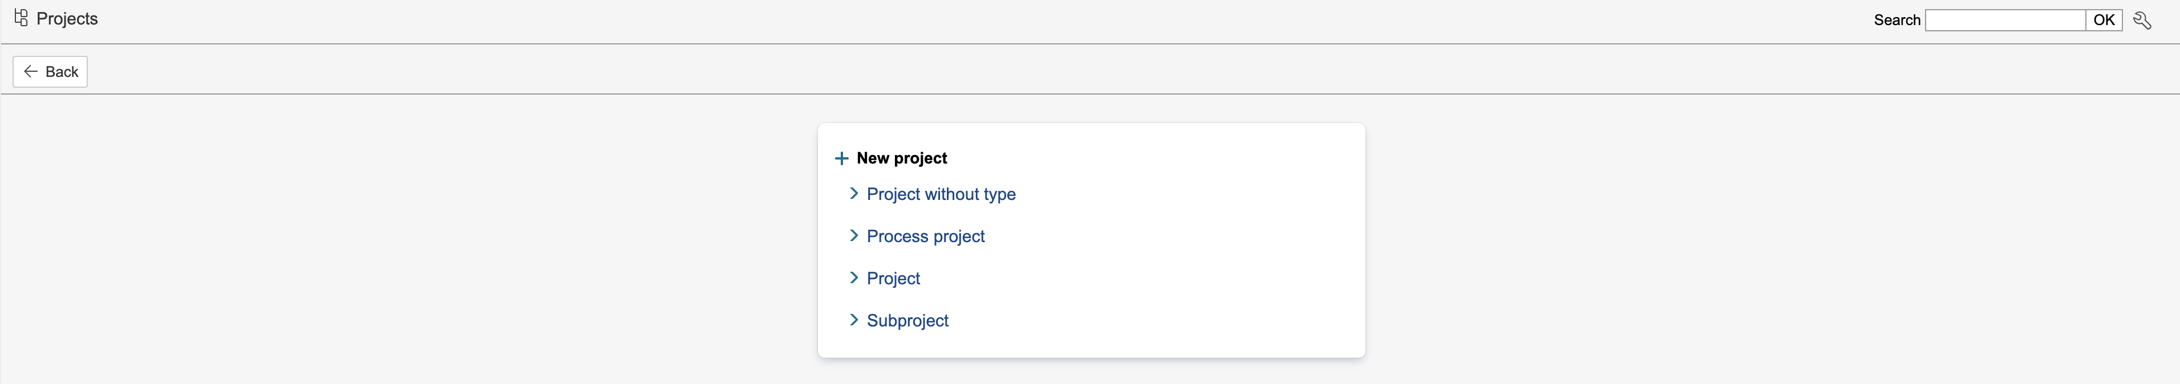
Task: Click the chevron before the Project entry
Action: click(853, 278)
